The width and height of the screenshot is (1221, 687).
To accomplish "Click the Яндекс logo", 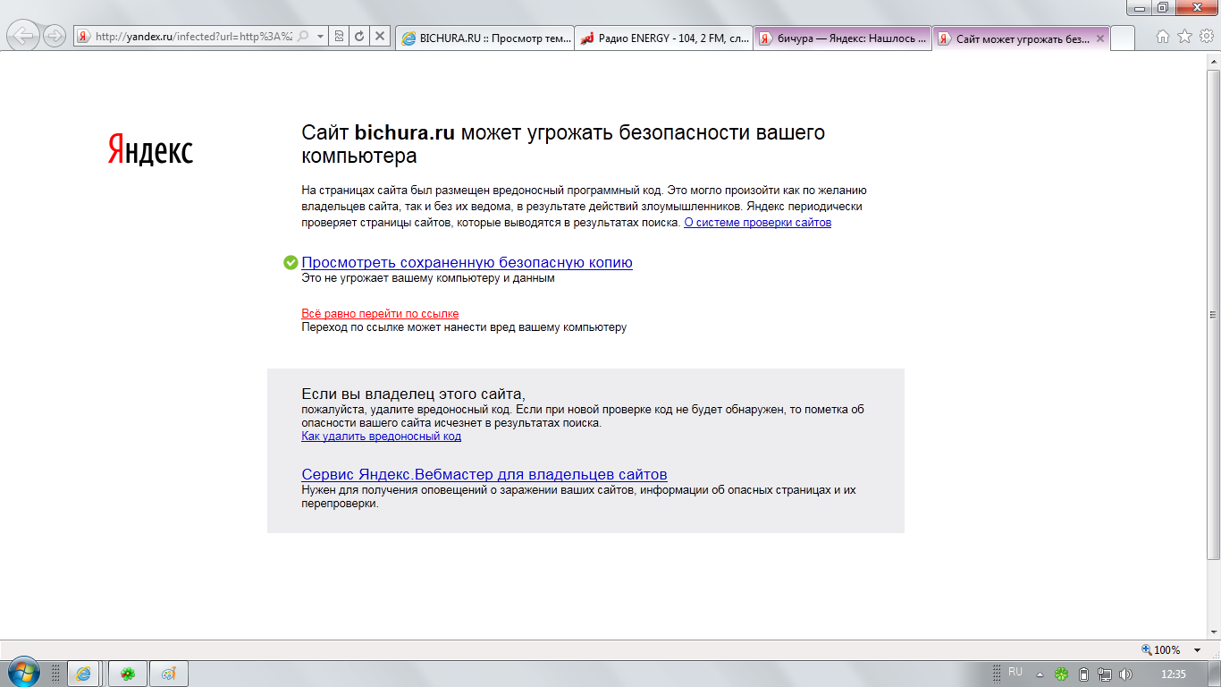I will pos(150,150).
